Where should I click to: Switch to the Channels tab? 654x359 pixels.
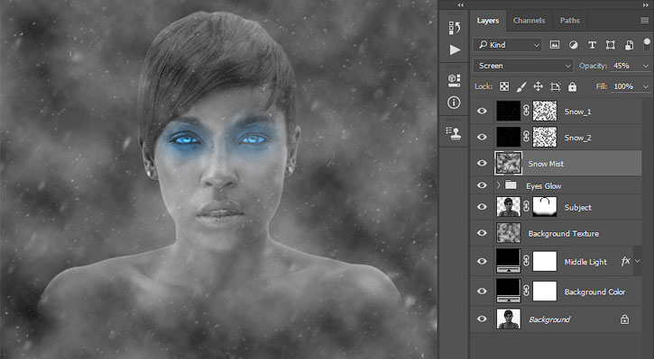click(x=529, y=21)
